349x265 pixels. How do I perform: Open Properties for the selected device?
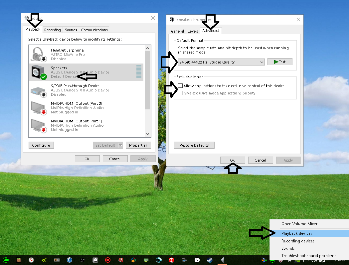click(x=138, y=145)
